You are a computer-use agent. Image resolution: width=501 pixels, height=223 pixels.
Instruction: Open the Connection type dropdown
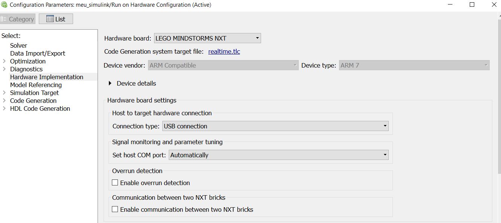(x=275, y=126)
